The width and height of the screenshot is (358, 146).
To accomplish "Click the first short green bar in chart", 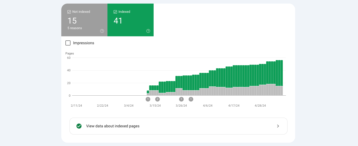I will coord(148,92).
